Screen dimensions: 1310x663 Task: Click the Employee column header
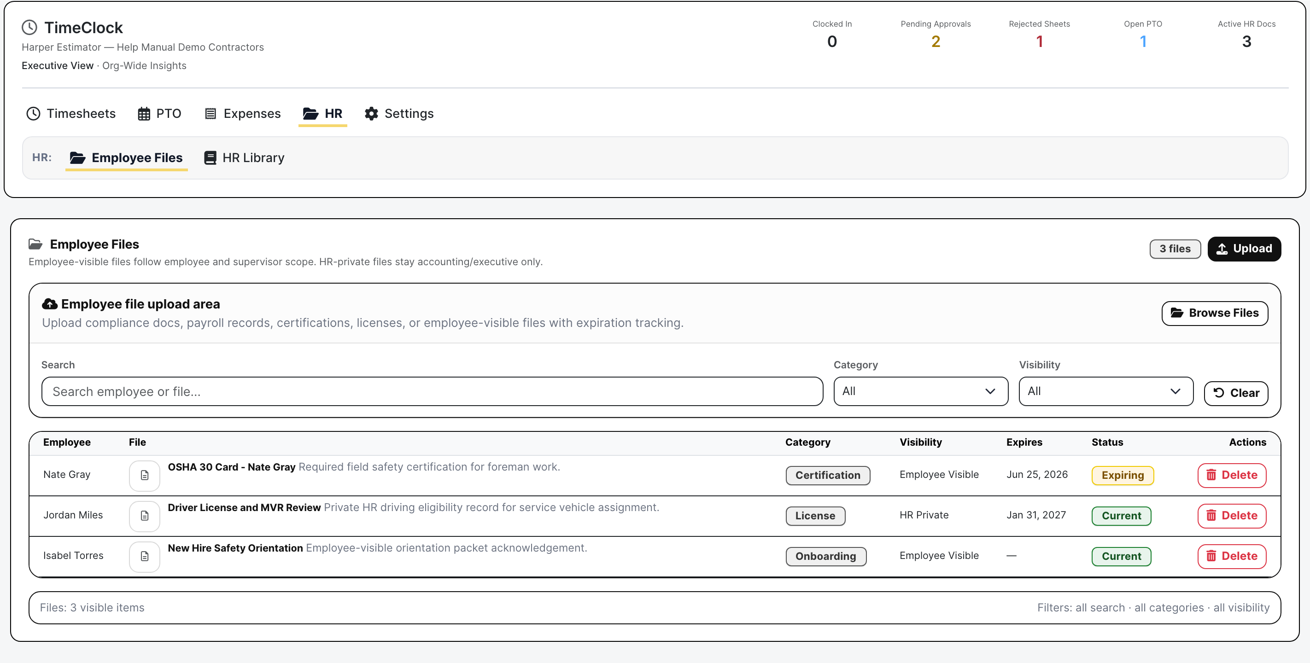tap(67, 442)
